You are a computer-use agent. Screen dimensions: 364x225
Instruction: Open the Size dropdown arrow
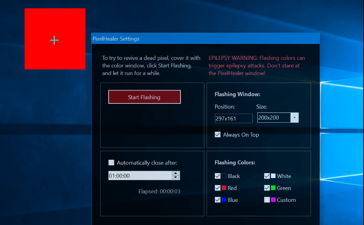(x=295, y=117)
